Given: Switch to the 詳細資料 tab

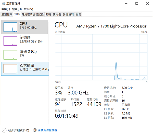Looking at the screenshot, I should [68, 15].
